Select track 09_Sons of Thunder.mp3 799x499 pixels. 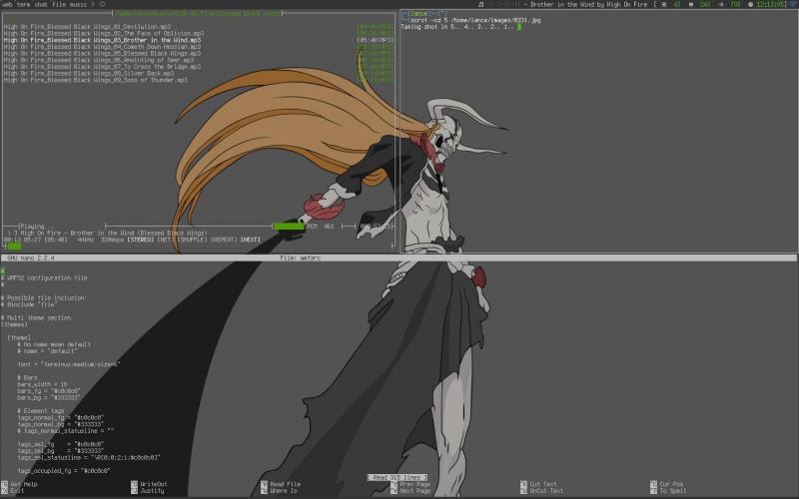(x=95, y=80)
